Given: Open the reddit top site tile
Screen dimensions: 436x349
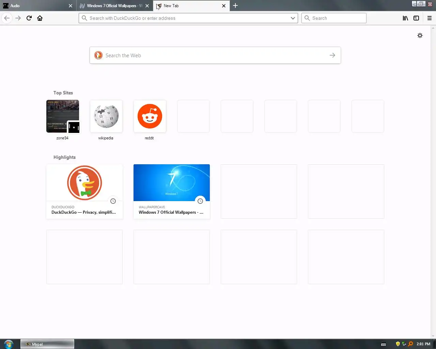Looking at the screenshot, I should pyautogui.click(x=150, y=116).
